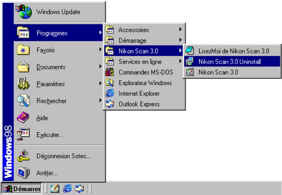282x195 pixels.
Task: Click the Windows Update globe icon
Action: pyautogui.click(x=24, y=12)
